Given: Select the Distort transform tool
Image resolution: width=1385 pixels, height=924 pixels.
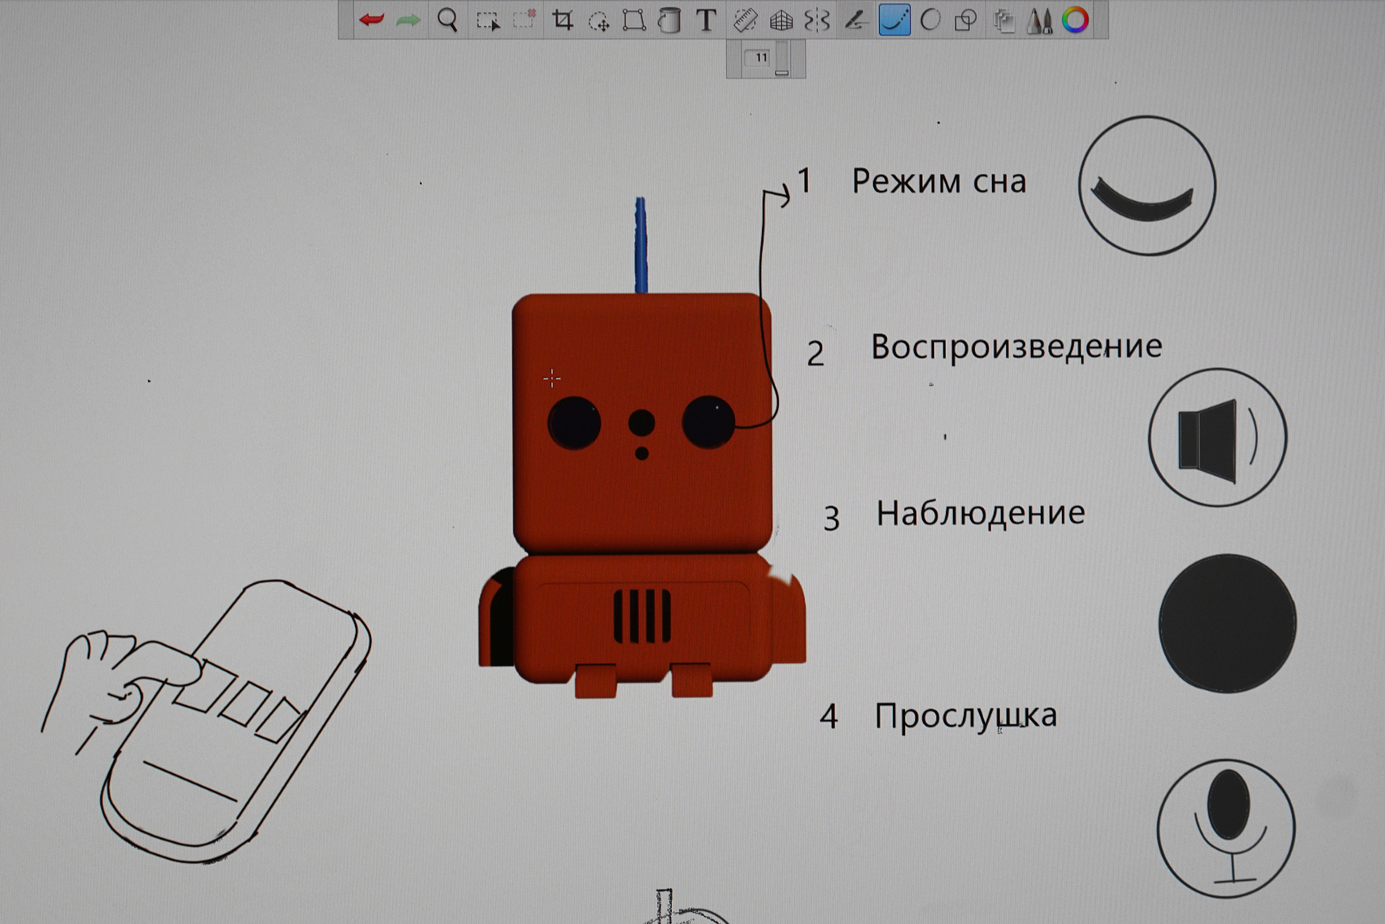Looking at the screenshot, I should [634, 20].
